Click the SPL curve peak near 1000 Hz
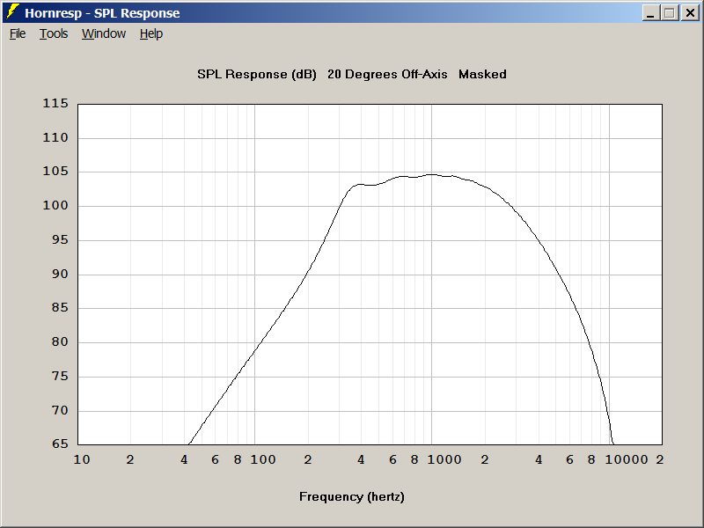The width and height of the screenshot is (704, 528). (x=431, y=174)
